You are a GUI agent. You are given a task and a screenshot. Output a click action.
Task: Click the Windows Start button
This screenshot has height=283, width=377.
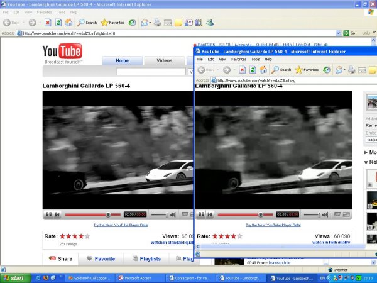click(x=15, y=278)
